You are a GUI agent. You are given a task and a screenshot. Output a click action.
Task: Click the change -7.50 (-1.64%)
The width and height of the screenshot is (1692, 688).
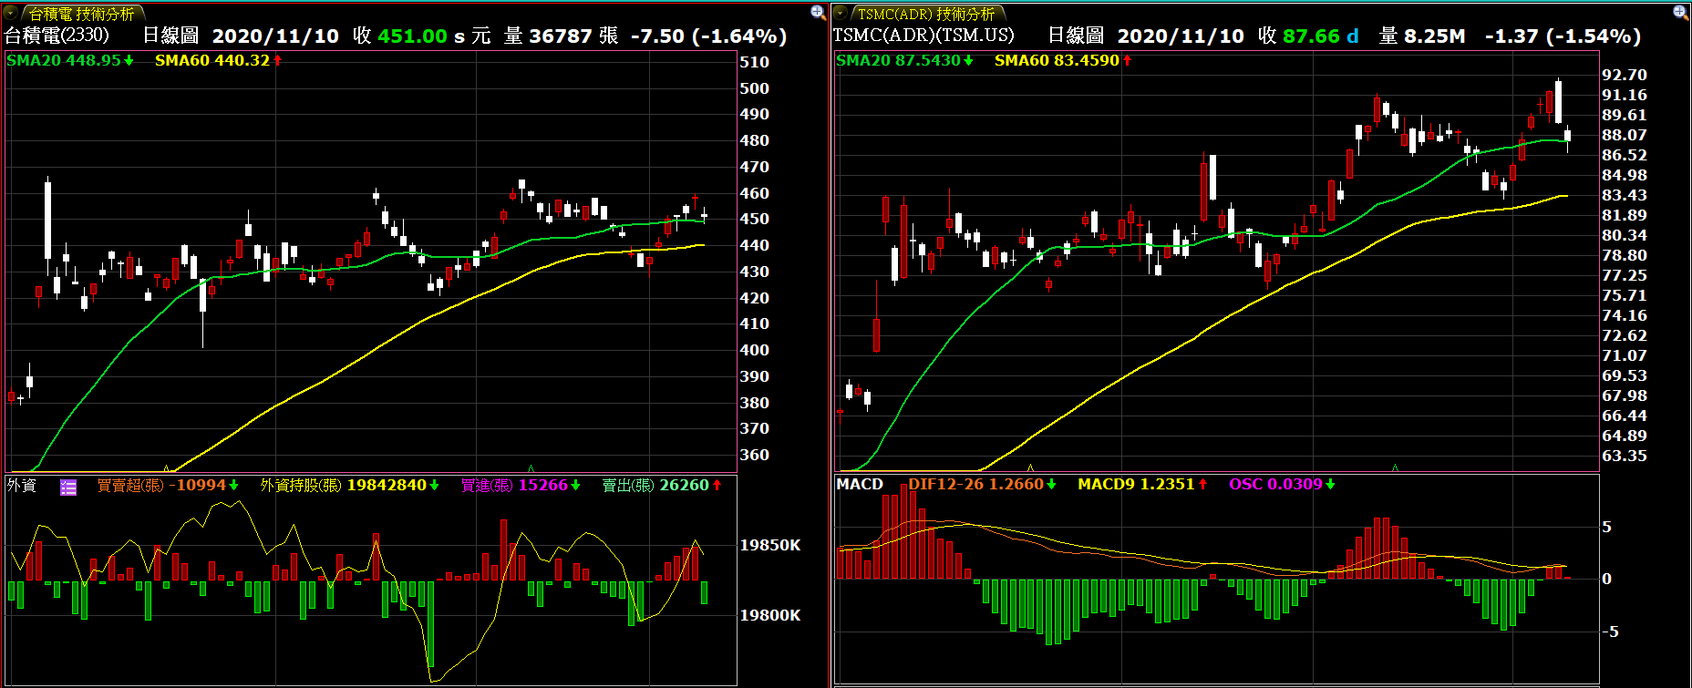[708, 36]
